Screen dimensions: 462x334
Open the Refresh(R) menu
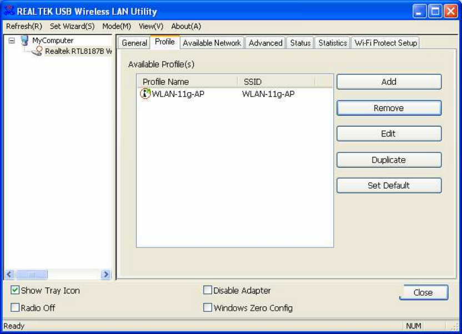point(24,27)
